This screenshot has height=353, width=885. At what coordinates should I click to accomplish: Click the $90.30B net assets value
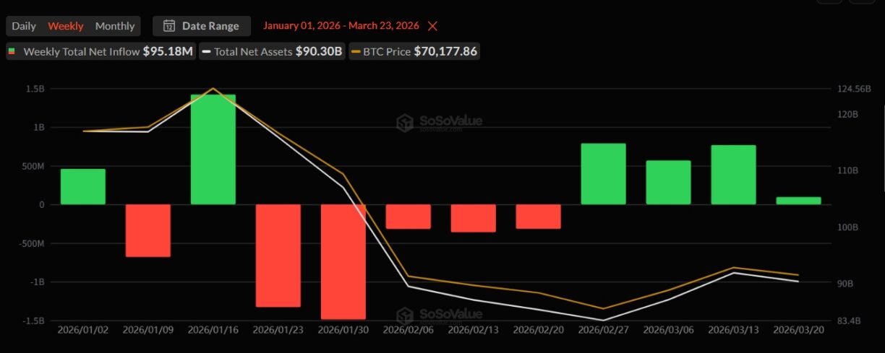point(319,51)
